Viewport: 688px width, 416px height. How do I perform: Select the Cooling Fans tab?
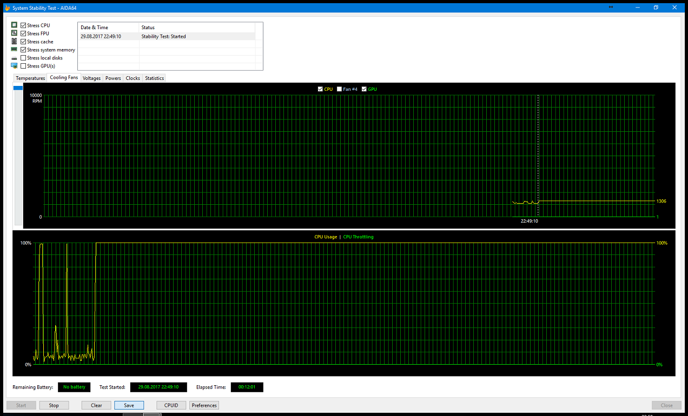[x=64, y=78]
